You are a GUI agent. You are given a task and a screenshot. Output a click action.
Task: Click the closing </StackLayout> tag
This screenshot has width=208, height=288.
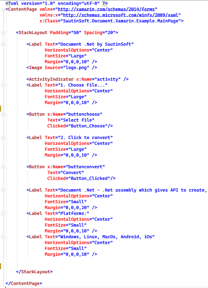tap(34, 272)
